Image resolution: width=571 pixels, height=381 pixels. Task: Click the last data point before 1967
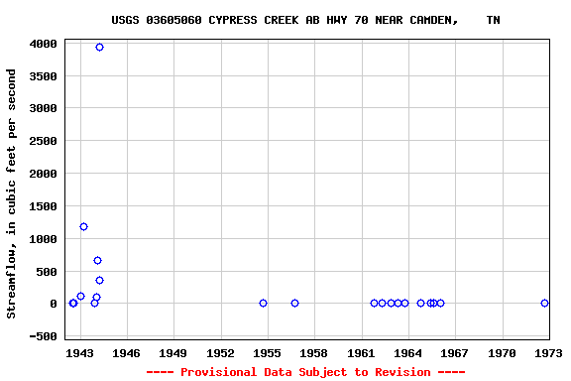point(440,303)
